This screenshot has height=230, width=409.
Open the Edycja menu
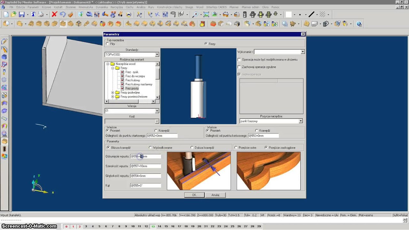20,7
